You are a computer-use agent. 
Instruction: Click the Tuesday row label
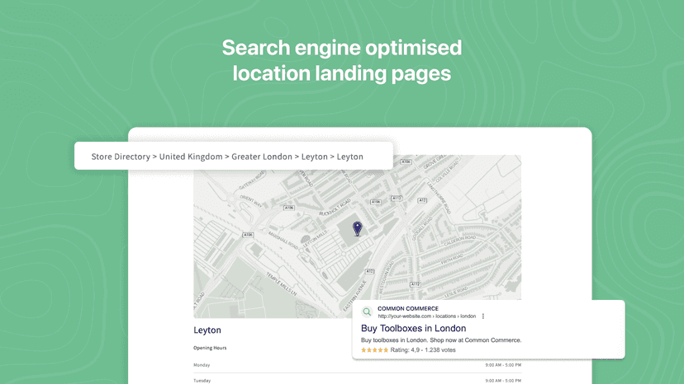(x=202, y=381)
